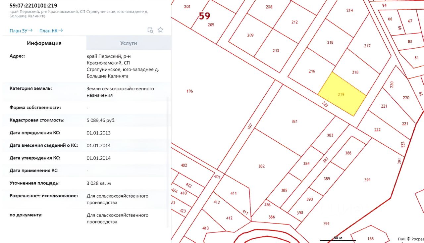Click the Кадастровая стоимость label
The width and height of the screenshot is (424, 243).
(x=37, y=120)
